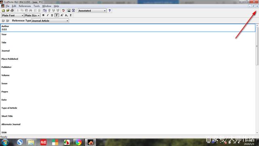Click the Alternate Journal field
The width and height of the screenshot is (259, 146).
point(128,126)
